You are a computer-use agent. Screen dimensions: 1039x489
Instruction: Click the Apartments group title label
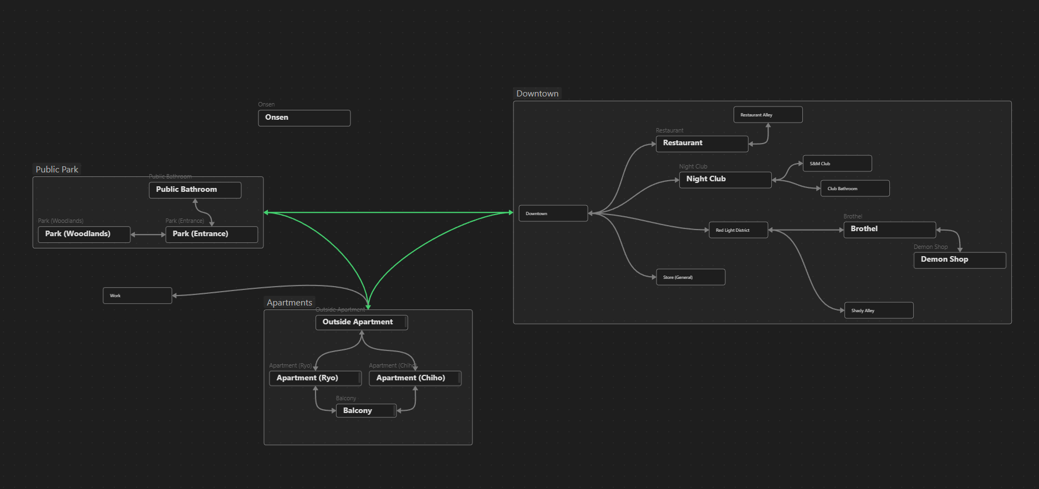[x=289, y=303]
